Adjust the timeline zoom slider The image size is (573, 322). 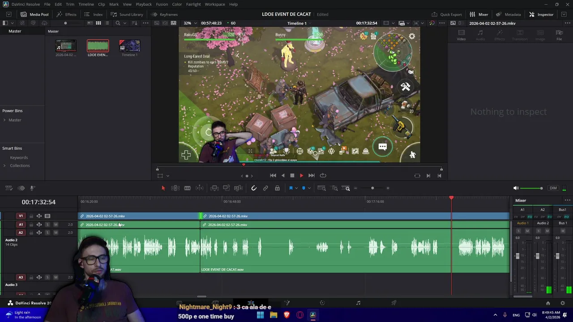[x=372, y=188]
